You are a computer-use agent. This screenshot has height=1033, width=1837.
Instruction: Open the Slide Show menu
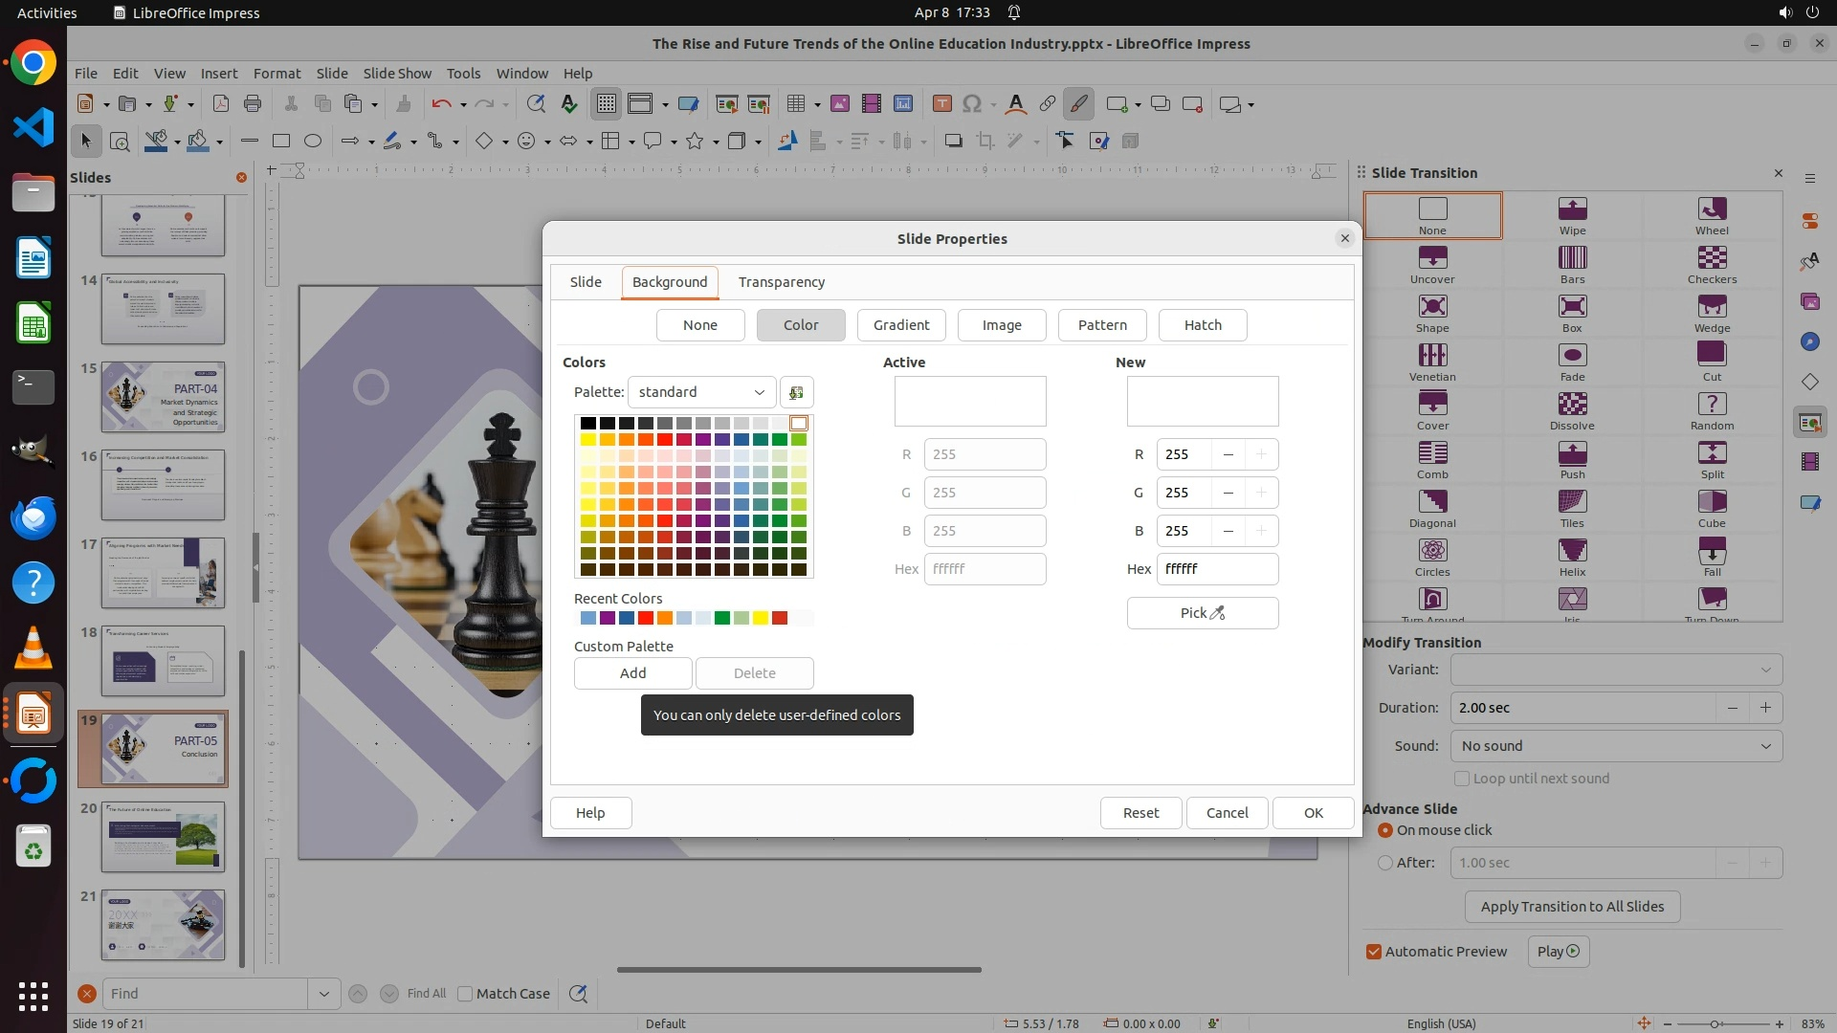coord(397,74)
